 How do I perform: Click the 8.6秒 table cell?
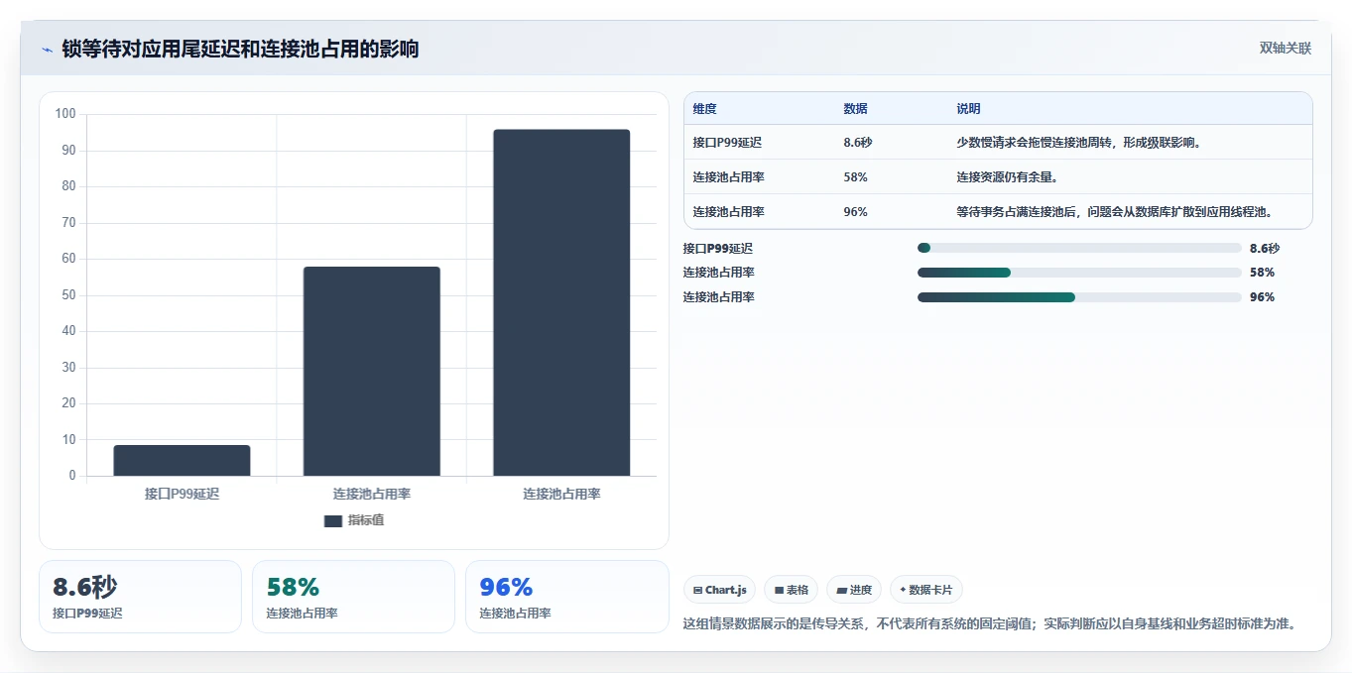click(x=857, y=143)
